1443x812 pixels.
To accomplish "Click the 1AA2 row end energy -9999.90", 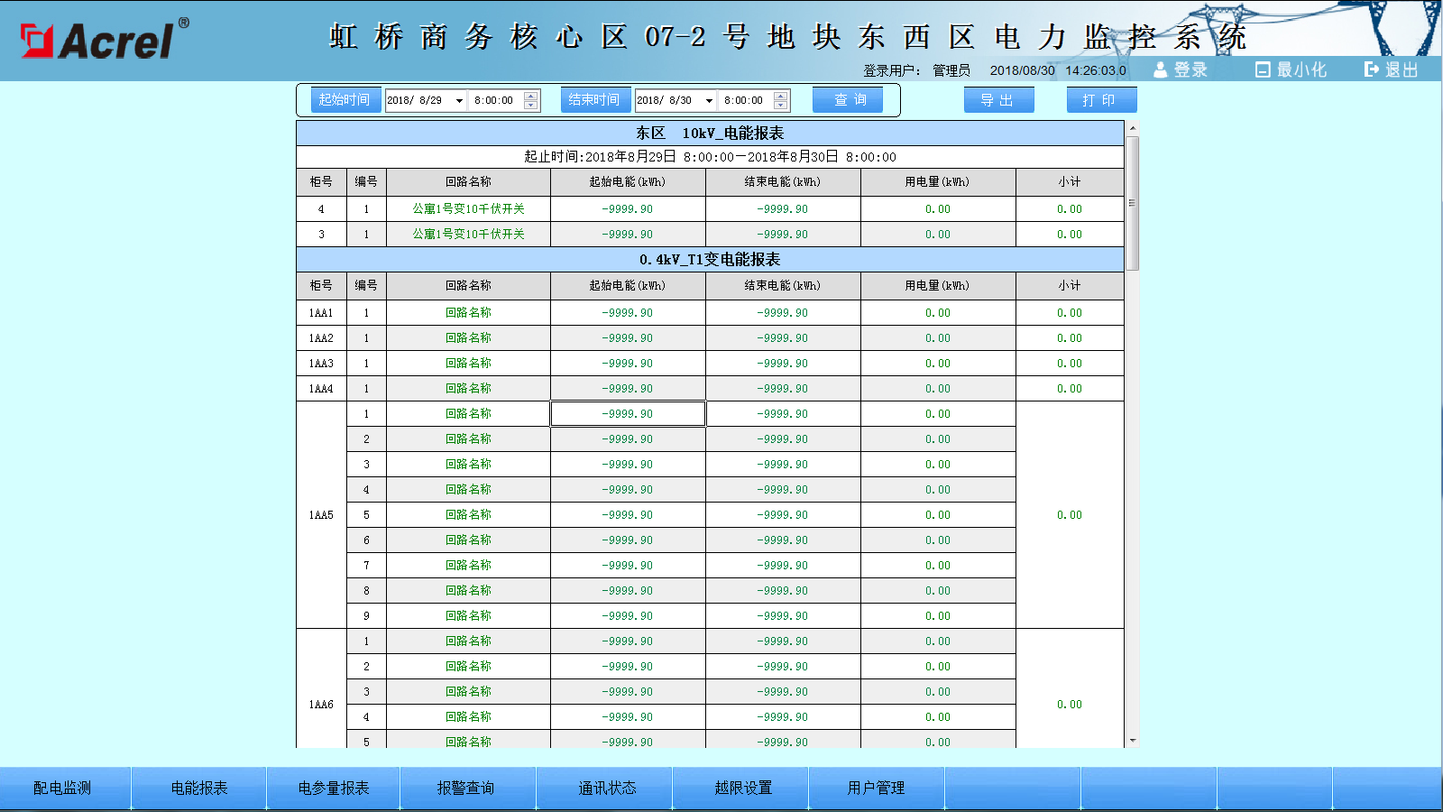I will point(783,338).
